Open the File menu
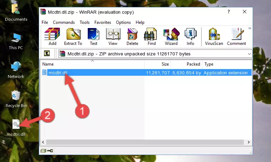 (x=45, y=22)
